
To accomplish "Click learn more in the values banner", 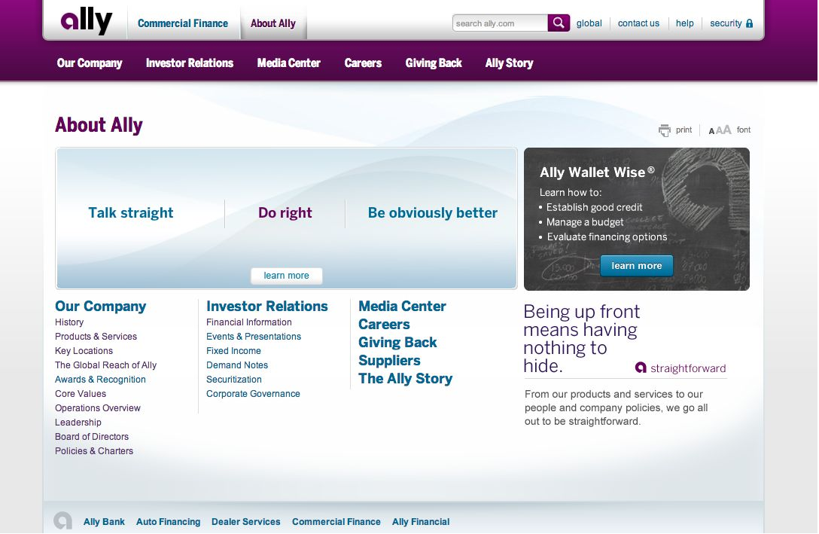I will pos(286,276).
